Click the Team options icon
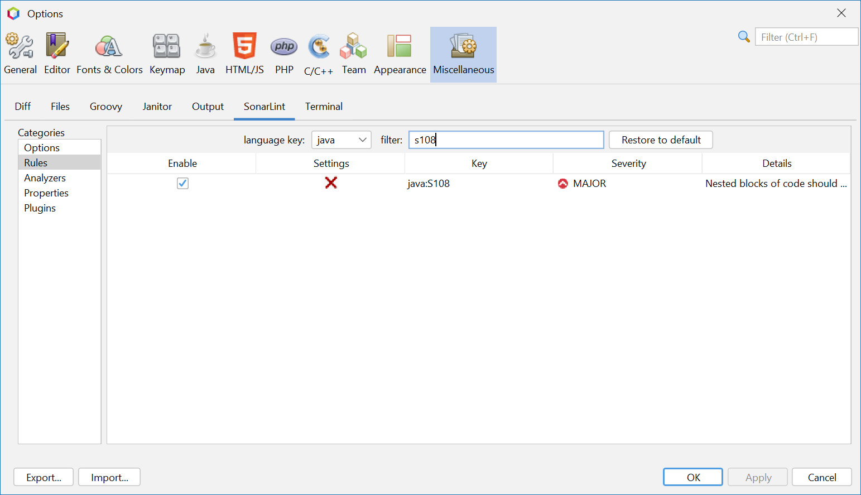 pos(354,53)
